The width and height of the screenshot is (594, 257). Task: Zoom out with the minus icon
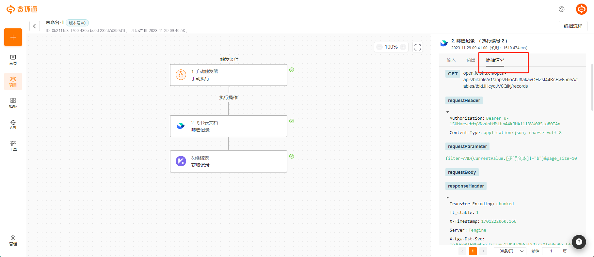[379, 47]
